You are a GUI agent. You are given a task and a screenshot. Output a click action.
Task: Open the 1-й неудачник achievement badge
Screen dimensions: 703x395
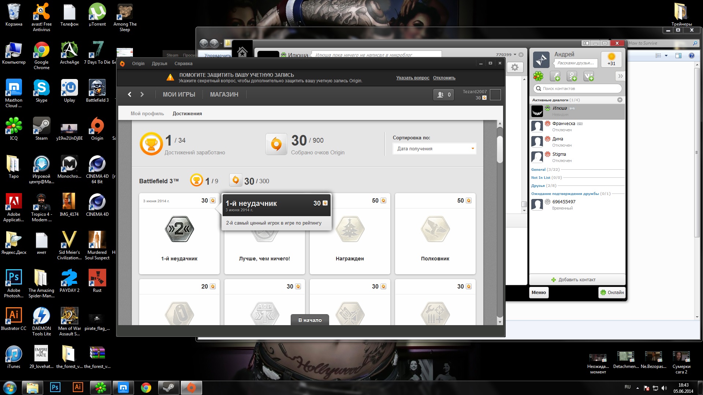(x=179, y=229)
